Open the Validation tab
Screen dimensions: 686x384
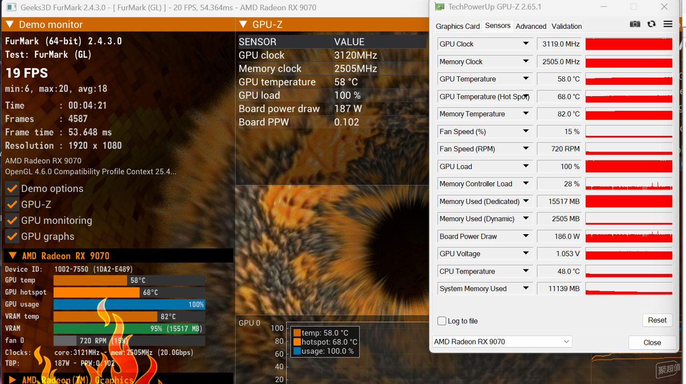[566, 26]
